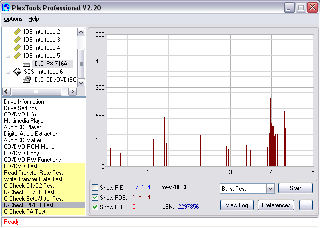
Task: Click the IDE Interface 3 chip icon
Action: tap(17, 40)
